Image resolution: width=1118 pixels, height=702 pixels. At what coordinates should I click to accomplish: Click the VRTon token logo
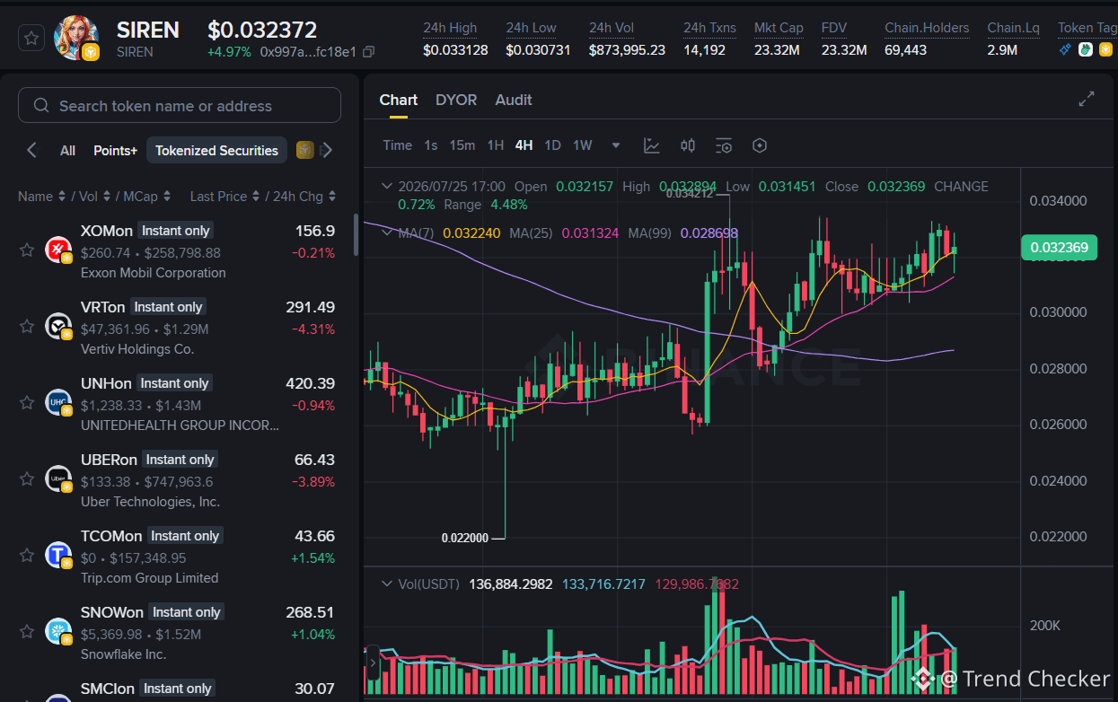pyautogui.click(x=58, y=326)
